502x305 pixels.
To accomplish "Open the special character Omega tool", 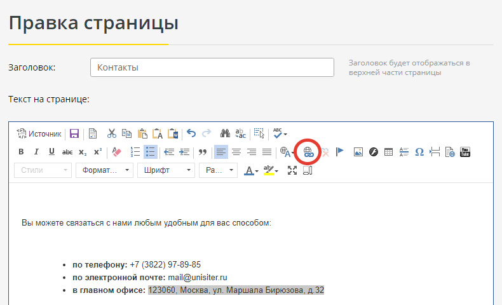I will point(419,152).
